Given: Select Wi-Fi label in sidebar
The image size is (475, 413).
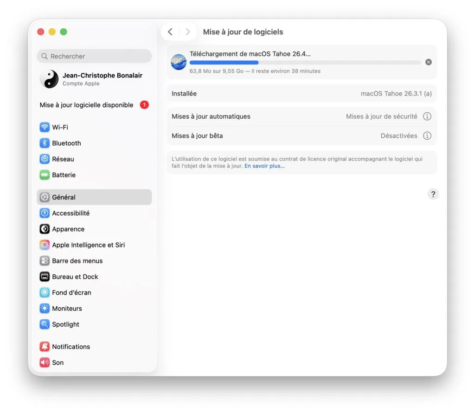Looking at the screenshot, I should tap(60, 127).
